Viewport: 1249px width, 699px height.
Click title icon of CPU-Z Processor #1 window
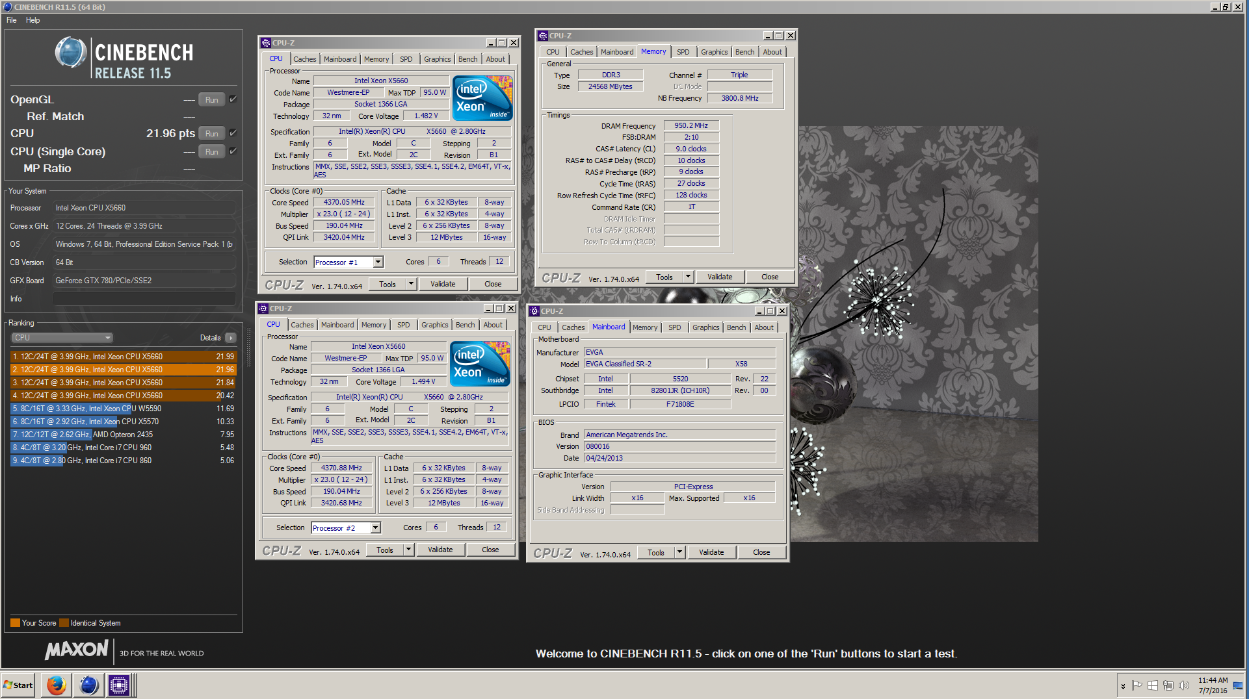point(266,43)
